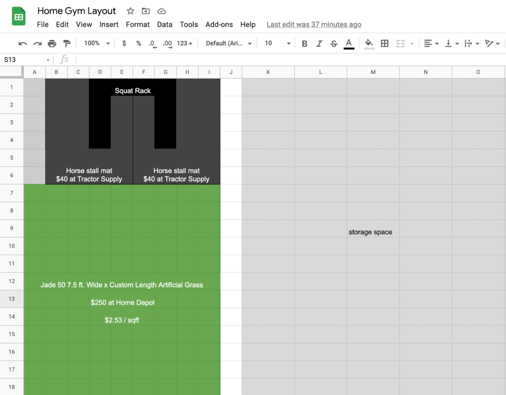Open the Format menu
Screen dimensions: 506x395
(138, 24)
